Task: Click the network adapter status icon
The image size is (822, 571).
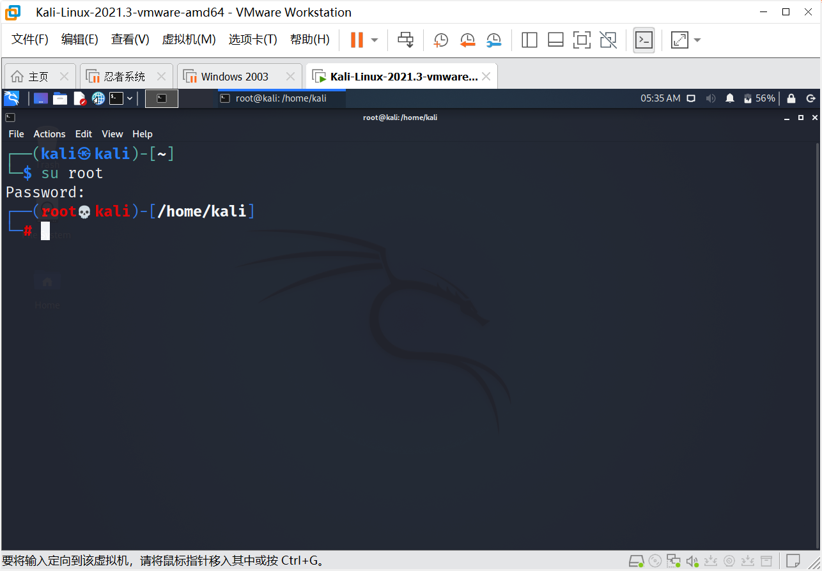Action: click(674, 561)
